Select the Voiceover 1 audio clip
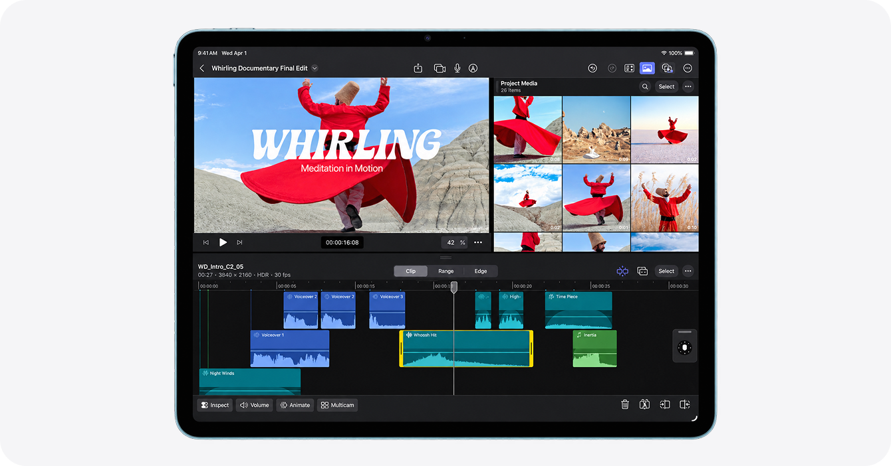 click(x=290, y=349)
